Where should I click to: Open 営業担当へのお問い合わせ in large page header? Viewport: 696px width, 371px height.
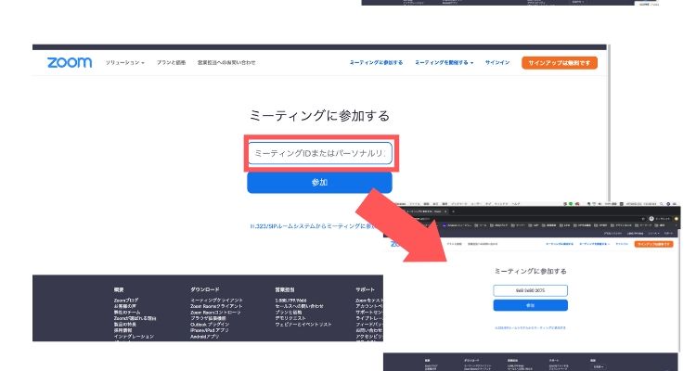click(x=226, y=62)
